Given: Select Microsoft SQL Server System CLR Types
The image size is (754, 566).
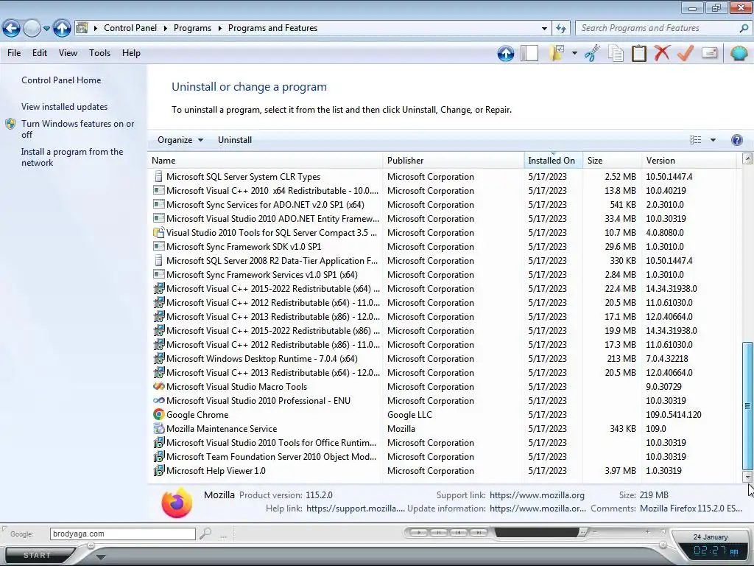Looking at the screenshot, I should point(444,177).
